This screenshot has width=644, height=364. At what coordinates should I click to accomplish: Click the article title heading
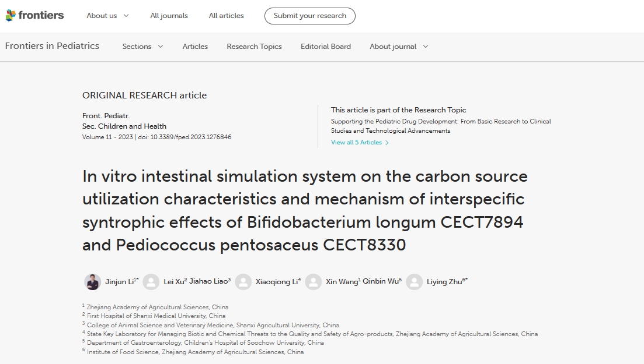tap(305, 210)
